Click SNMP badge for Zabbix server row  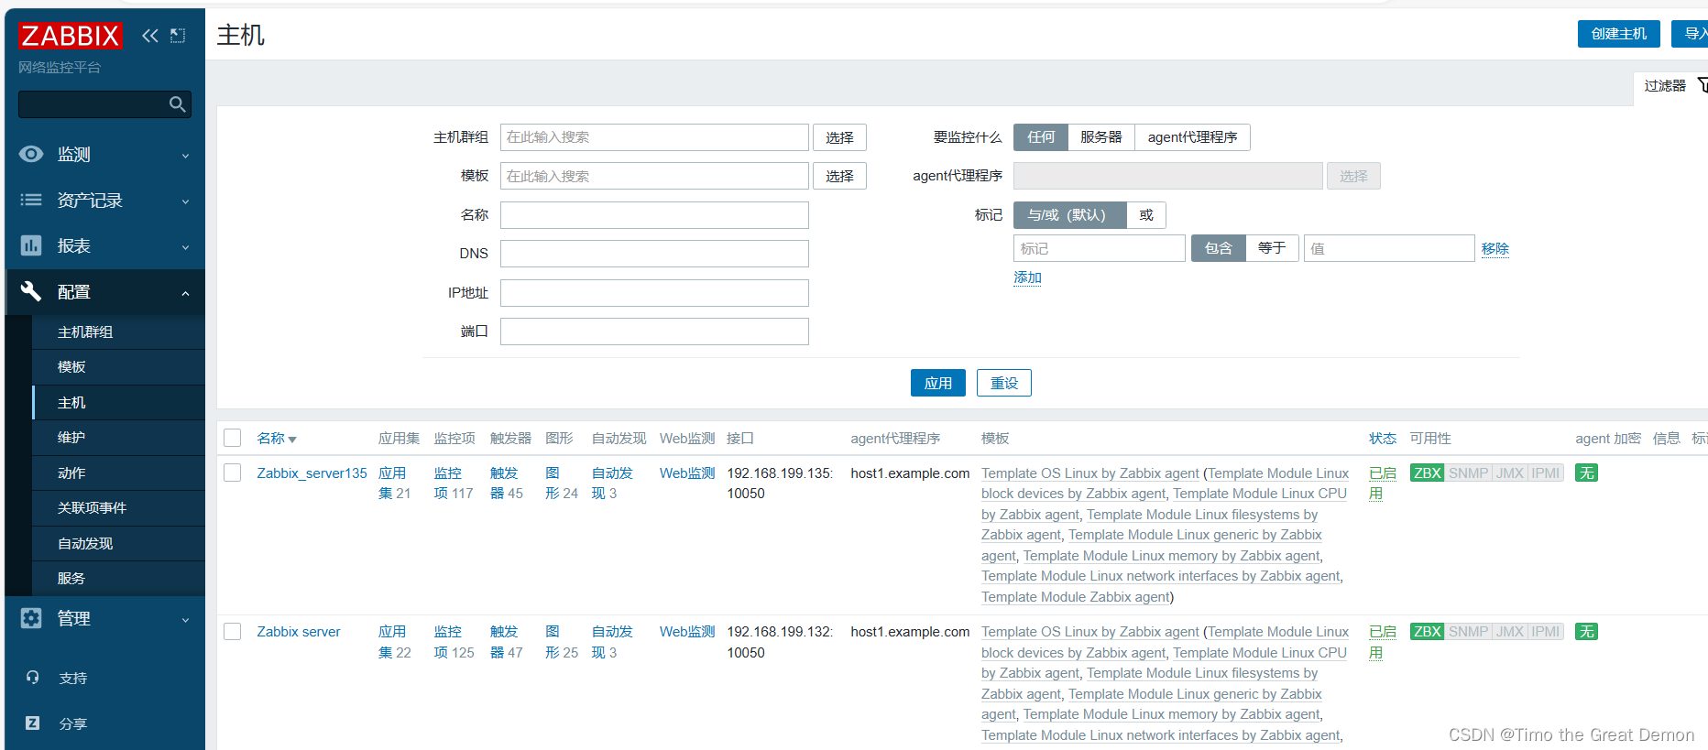[1468, 632]
